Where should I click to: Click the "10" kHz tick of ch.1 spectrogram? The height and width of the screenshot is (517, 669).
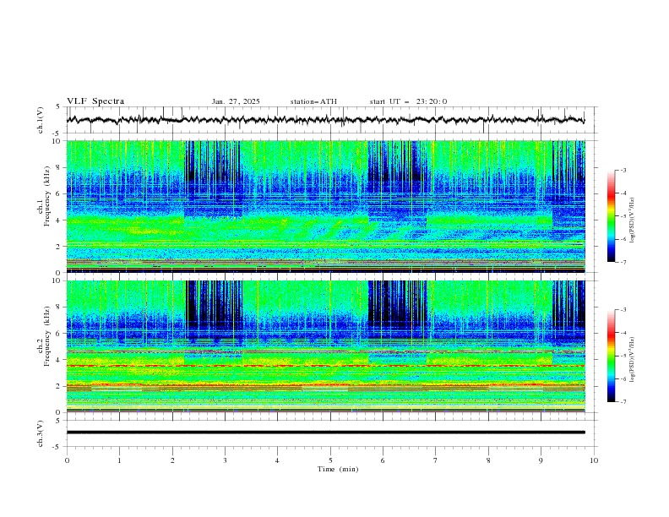[57, 141]
